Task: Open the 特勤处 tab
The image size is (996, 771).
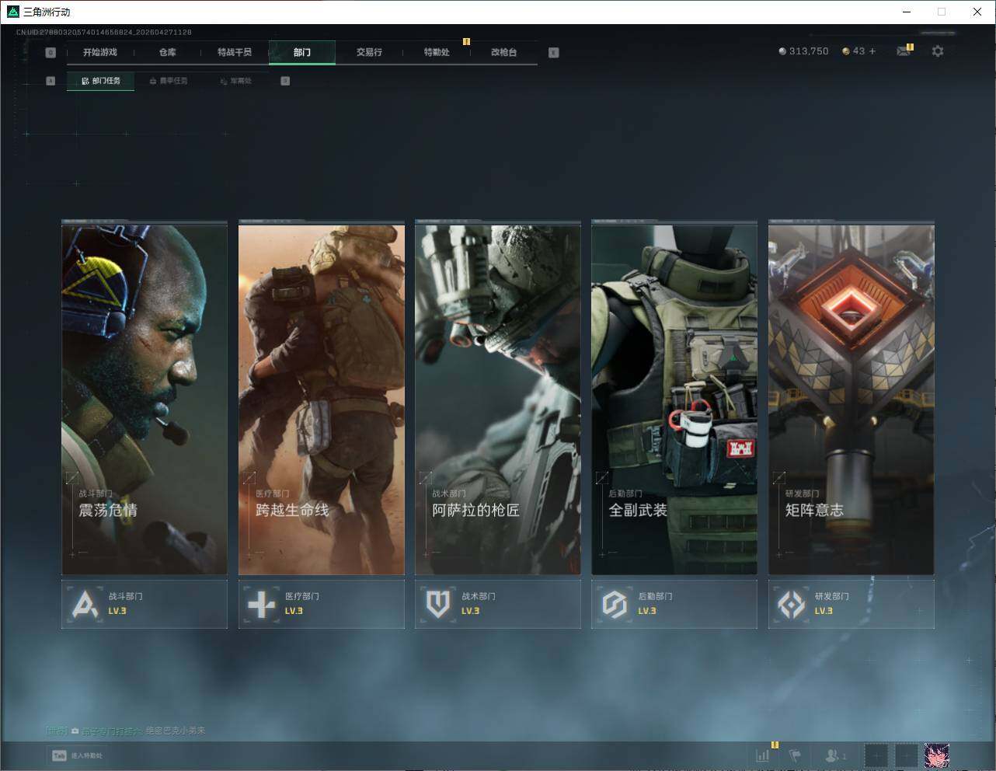Action: pos(437,52)
